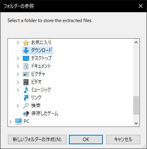Click the scrollbar down arrow

tap(136, 123)
